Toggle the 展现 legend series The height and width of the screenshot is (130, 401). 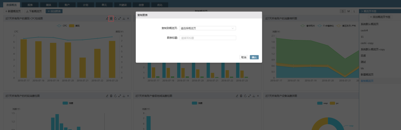(x=74, y=26)
